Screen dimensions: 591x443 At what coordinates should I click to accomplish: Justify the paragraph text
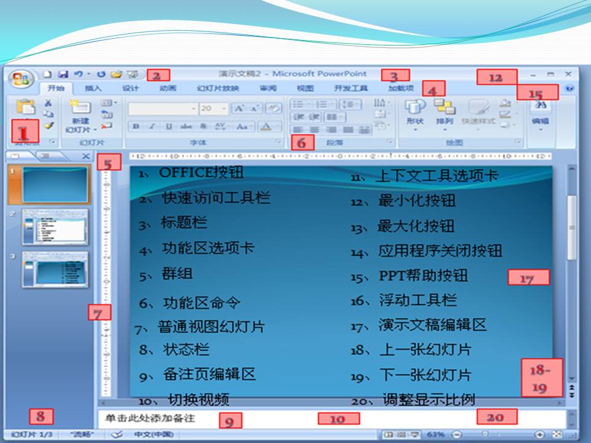click(348, 130)
